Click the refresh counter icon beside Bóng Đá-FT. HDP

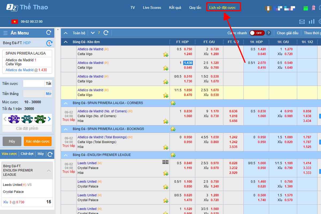tap(49, 43)
